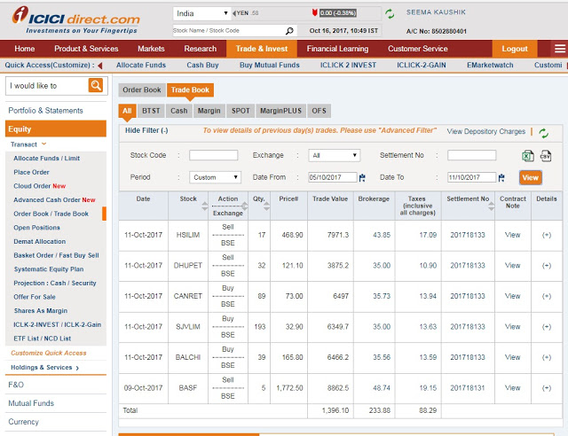The width and height of the screenshot is (568, 436).
Task: Select the BTST filter tab
Action: tap(151, 111)
